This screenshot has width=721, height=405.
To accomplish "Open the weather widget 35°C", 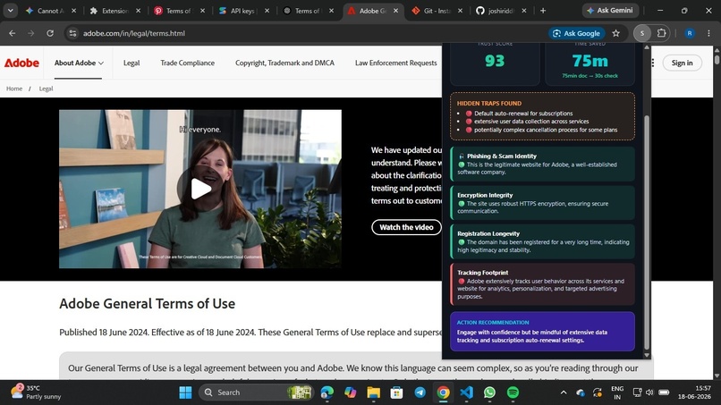I will tap(36, 392).
